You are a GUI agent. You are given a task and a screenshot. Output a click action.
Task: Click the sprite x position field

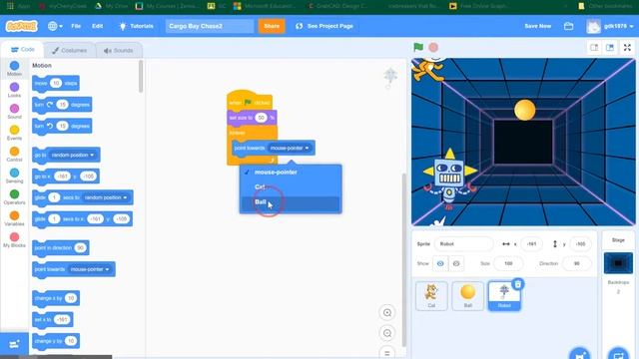tap(531, 243)
